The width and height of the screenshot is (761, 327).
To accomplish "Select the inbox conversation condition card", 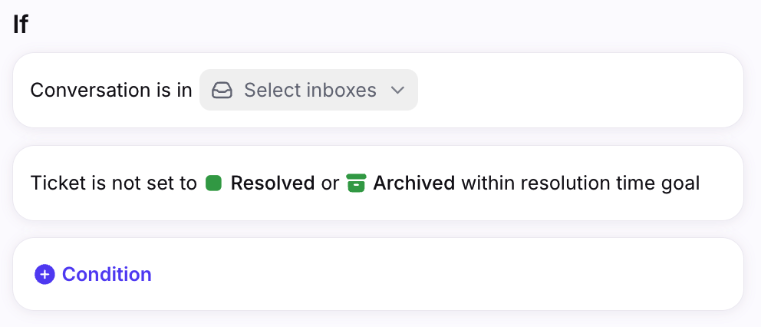I will point(378,90).
